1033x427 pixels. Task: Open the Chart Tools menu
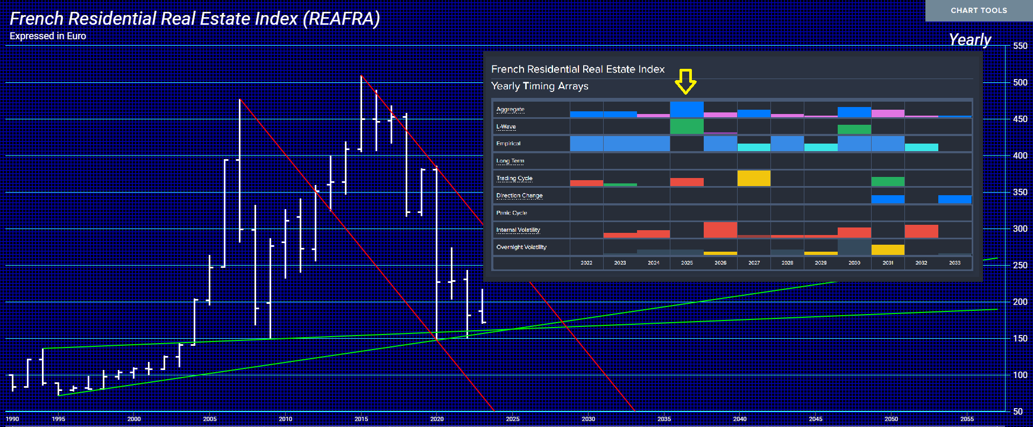tap(978, 10)
